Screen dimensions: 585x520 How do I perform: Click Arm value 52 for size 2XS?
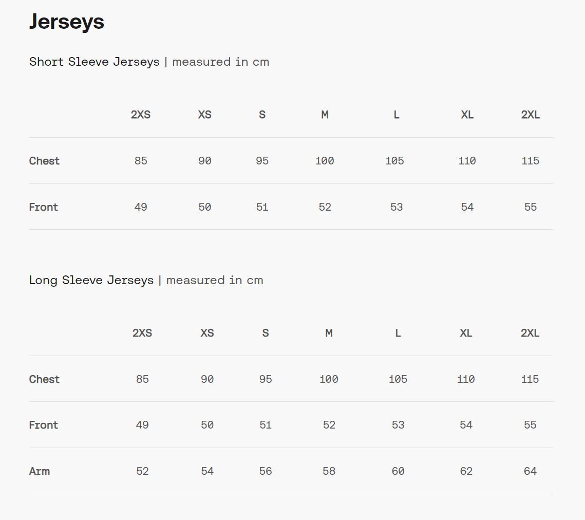[x=142, y=471]
